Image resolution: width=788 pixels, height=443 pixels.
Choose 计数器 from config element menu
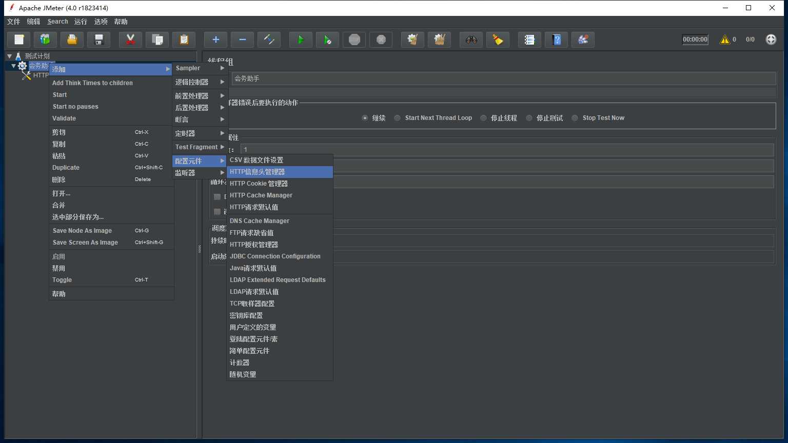pos(280,363)
